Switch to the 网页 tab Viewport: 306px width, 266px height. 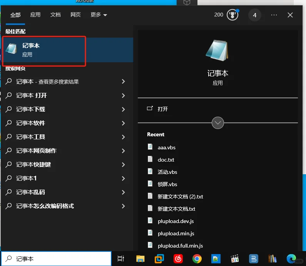coord(75,15)
